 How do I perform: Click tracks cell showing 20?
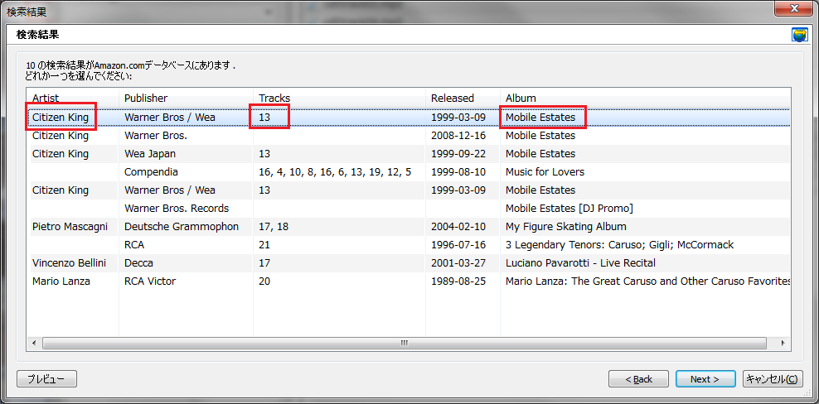point(264,281)
